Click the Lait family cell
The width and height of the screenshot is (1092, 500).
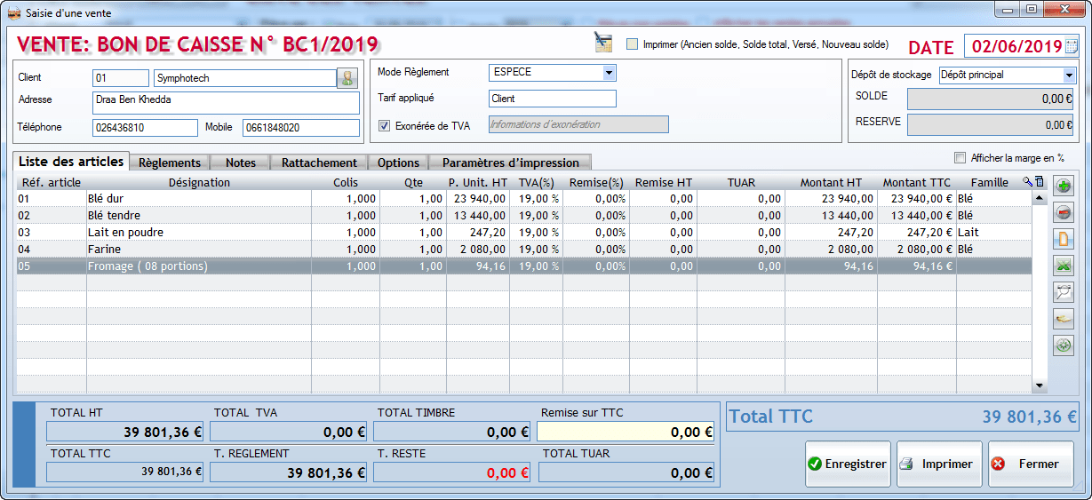(994, 233)
